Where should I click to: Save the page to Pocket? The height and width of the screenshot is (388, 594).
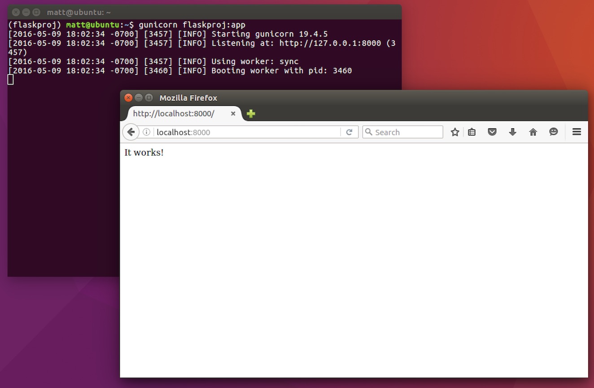point(492,132)
